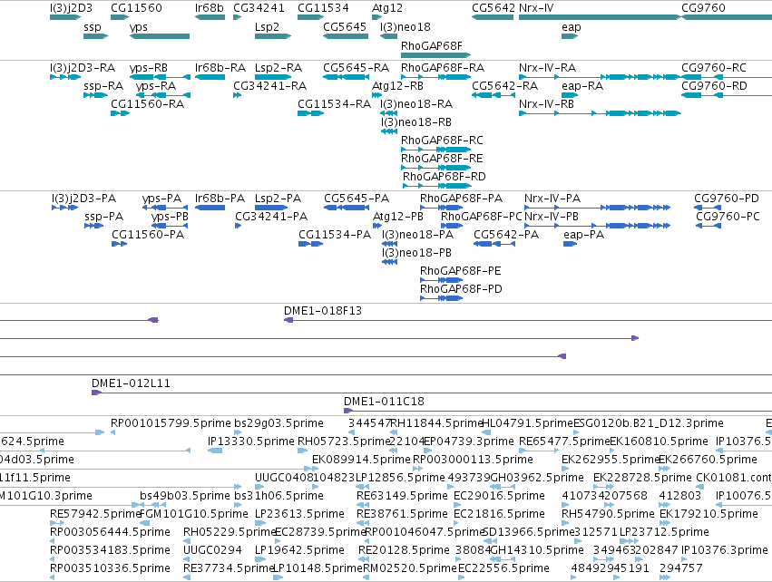This screenshot has height=582, width=772.
Task: Click the CG5645 gene label
Action: [345, 27]
